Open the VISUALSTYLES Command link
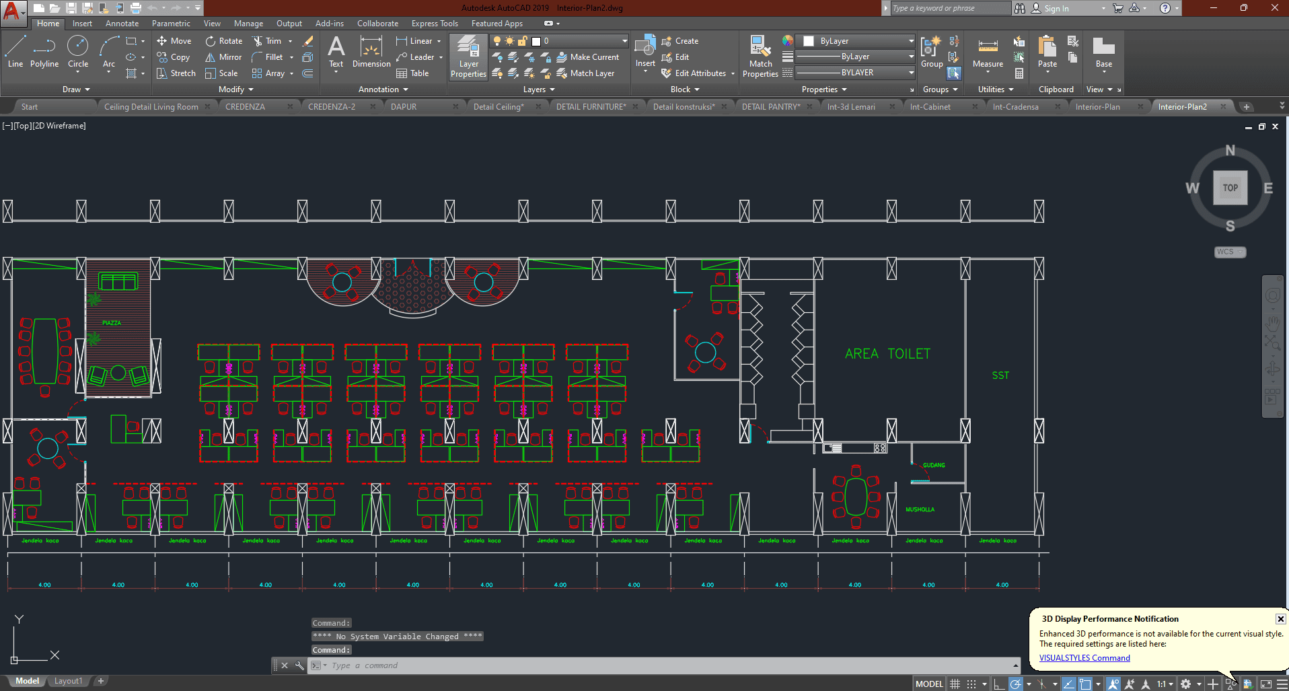 tap(1084, 658)
